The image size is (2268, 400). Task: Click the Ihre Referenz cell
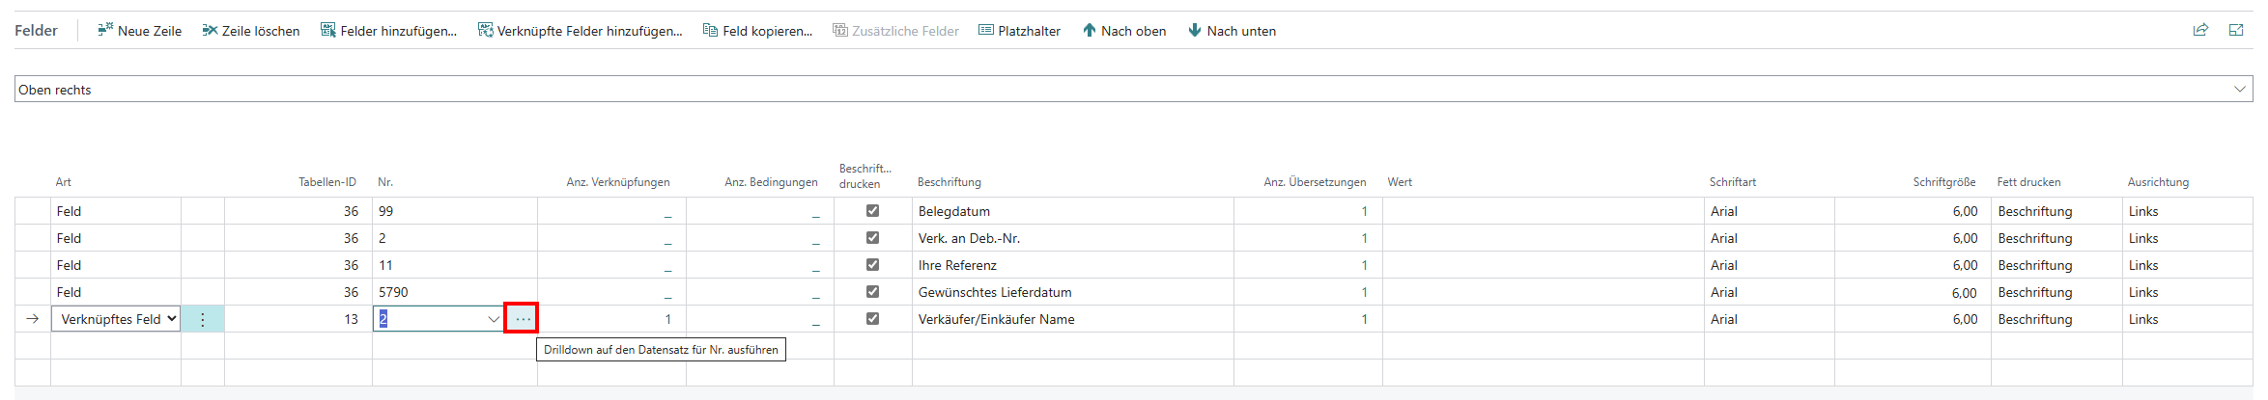point(1072,265)
